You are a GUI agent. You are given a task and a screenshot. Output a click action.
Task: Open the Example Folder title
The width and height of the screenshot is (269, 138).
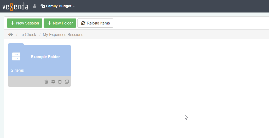(x=45, y=57)
